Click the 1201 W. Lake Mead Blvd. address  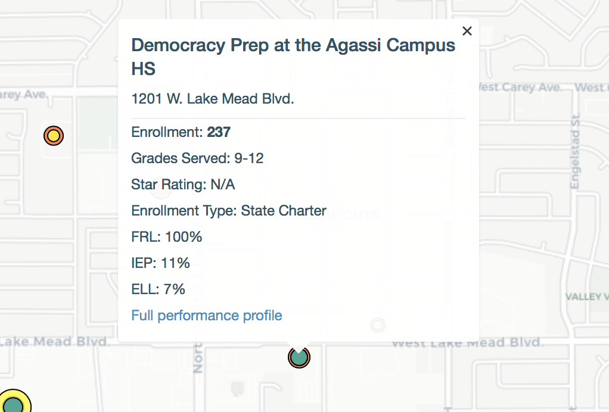[x=213, y=99]
